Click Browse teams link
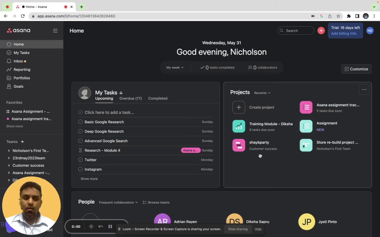Viewport: 380px width, 237px height. pos(156,202)
